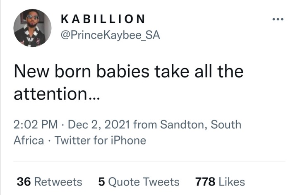
Task: Select the Twitter for iPhone source label
Action: [x=100, y=140]
